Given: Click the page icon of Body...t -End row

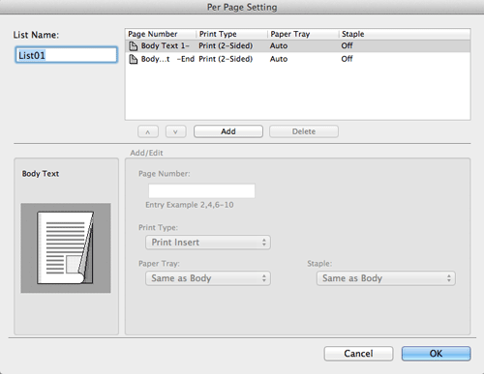Looking at the screenshot, I should (134, 59).
